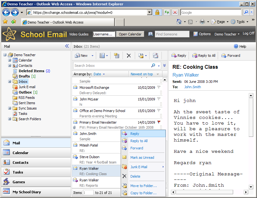Choose Move to Folder in context menu
The height and width of the screenshot is (198, 257).
pyautogui.click(x=143, y=186)
